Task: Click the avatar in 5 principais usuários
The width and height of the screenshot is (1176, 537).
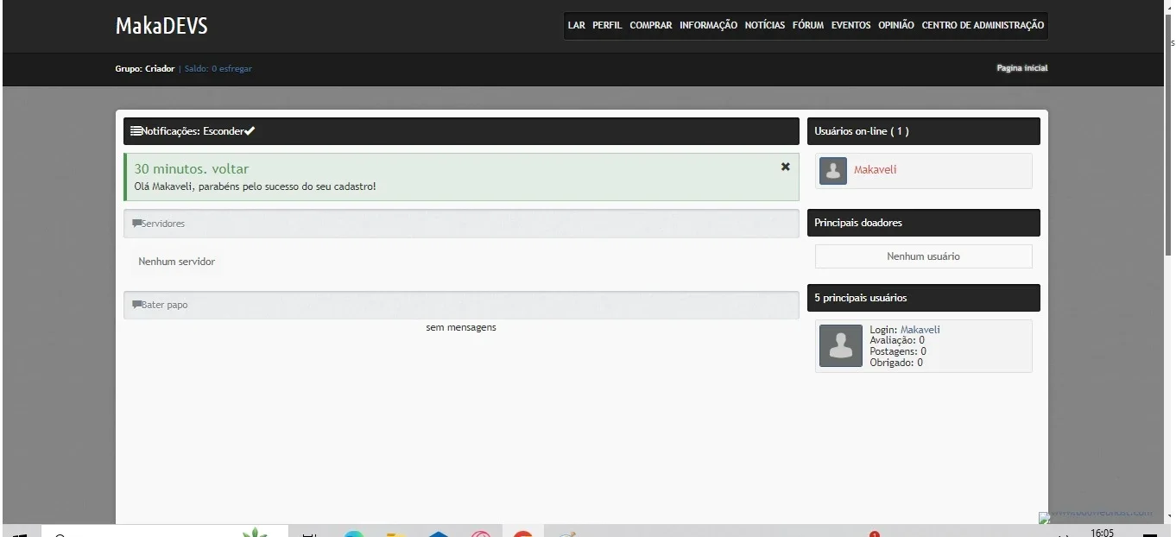Action: pyautogui.click(x=841, y=346)
